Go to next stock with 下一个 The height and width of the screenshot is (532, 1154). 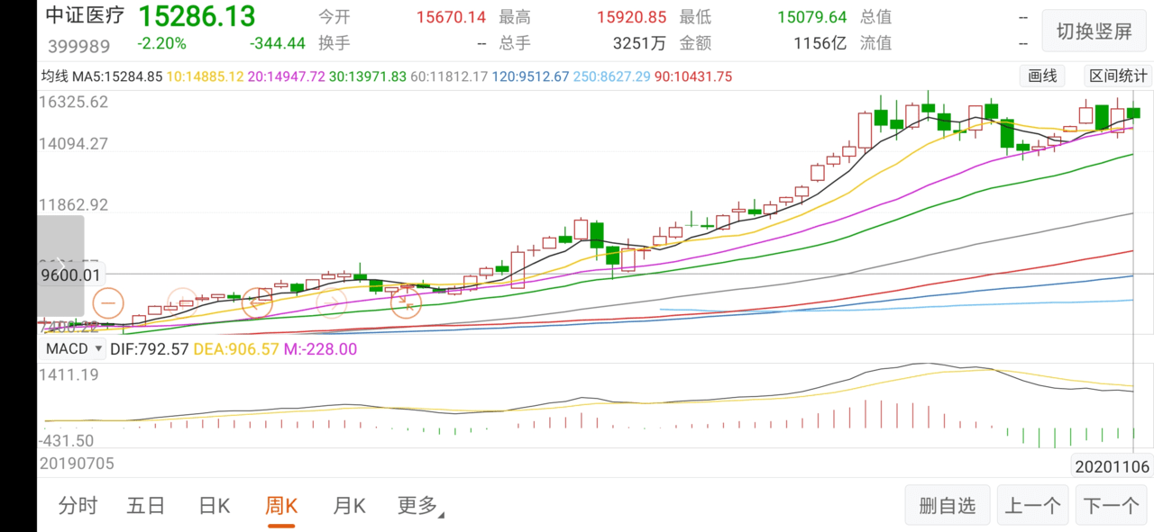click(1112, 506)
